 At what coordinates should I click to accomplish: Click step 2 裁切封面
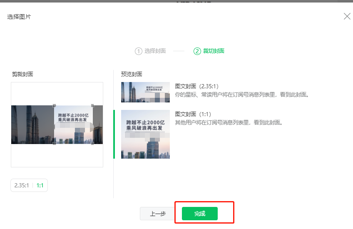pyautogui.click(x=209, y=51)
